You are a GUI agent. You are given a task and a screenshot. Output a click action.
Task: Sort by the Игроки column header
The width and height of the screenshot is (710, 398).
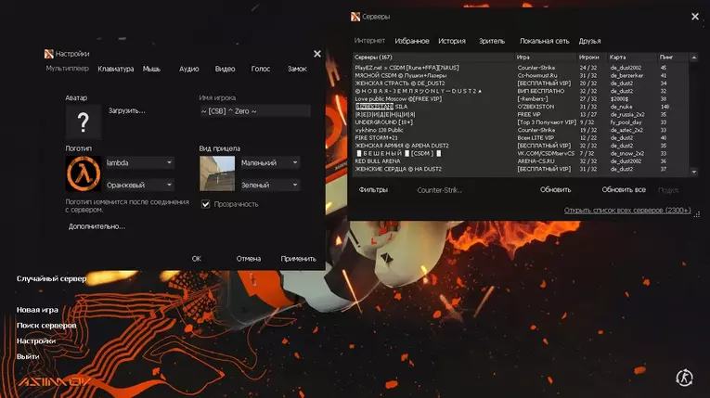[592, 58]
